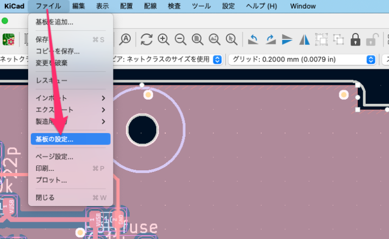Click the find text toolbar icon
389x239 pixels.
pos(126,39)
